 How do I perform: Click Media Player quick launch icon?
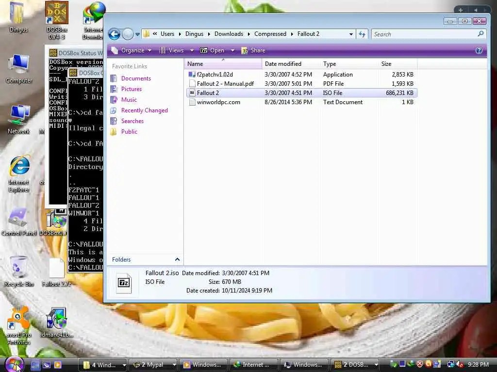(58, 365)
